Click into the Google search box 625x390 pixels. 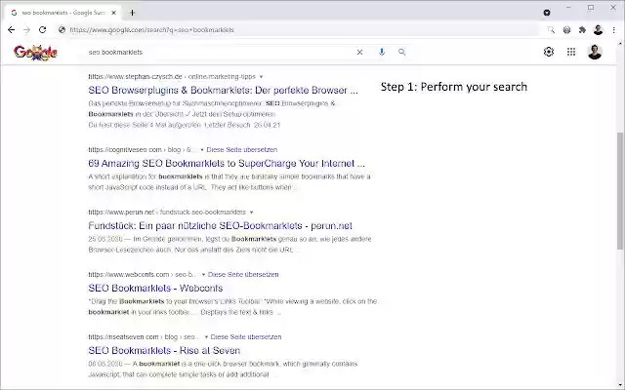click(219, 52)
